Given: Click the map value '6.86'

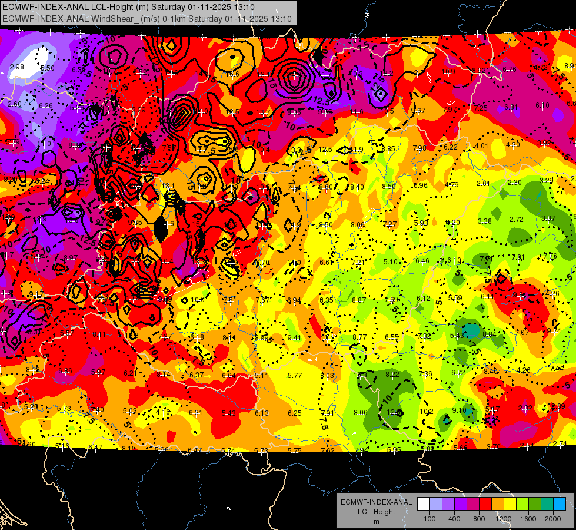Looking at the screenshot, I should (x=65, y=371).
